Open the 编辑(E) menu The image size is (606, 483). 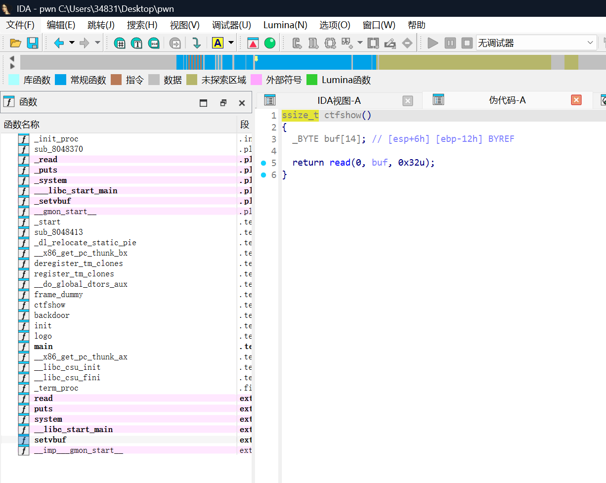61,25
